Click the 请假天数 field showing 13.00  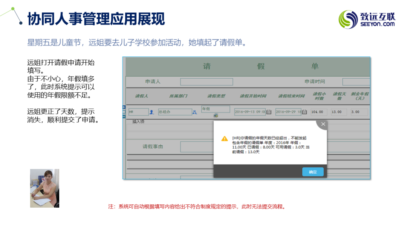click(339, 112)
